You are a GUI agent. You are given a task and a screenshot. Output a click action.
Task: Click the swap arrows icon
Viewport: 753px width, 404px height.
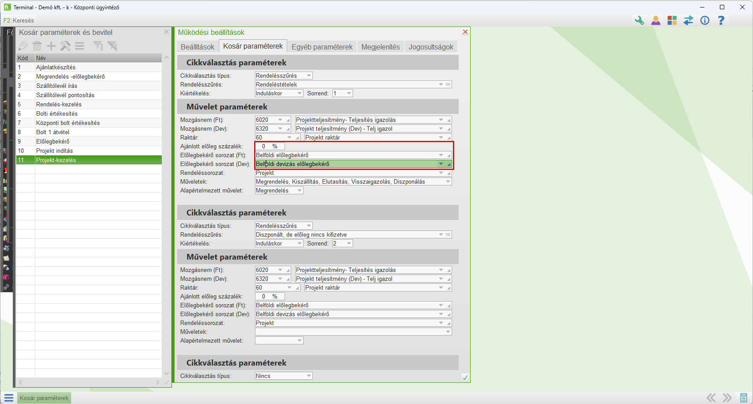point(688,20)
